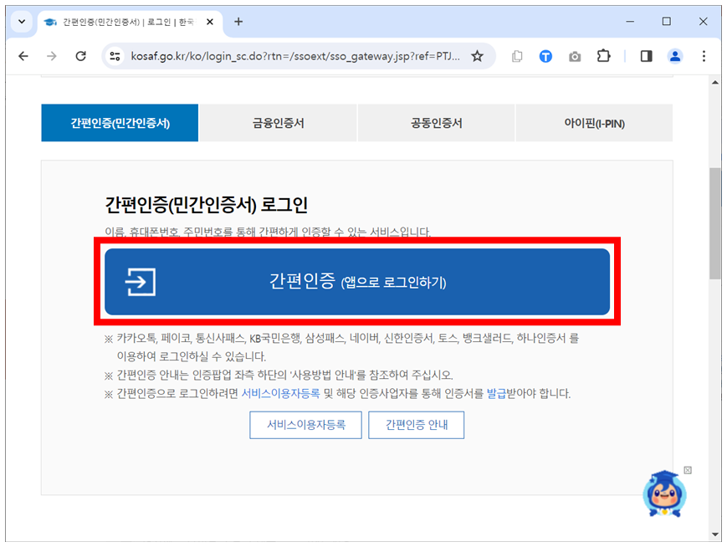Open the Chrome profile avatar
This screenshot has height=547, width=727.
tap(675, 56)
